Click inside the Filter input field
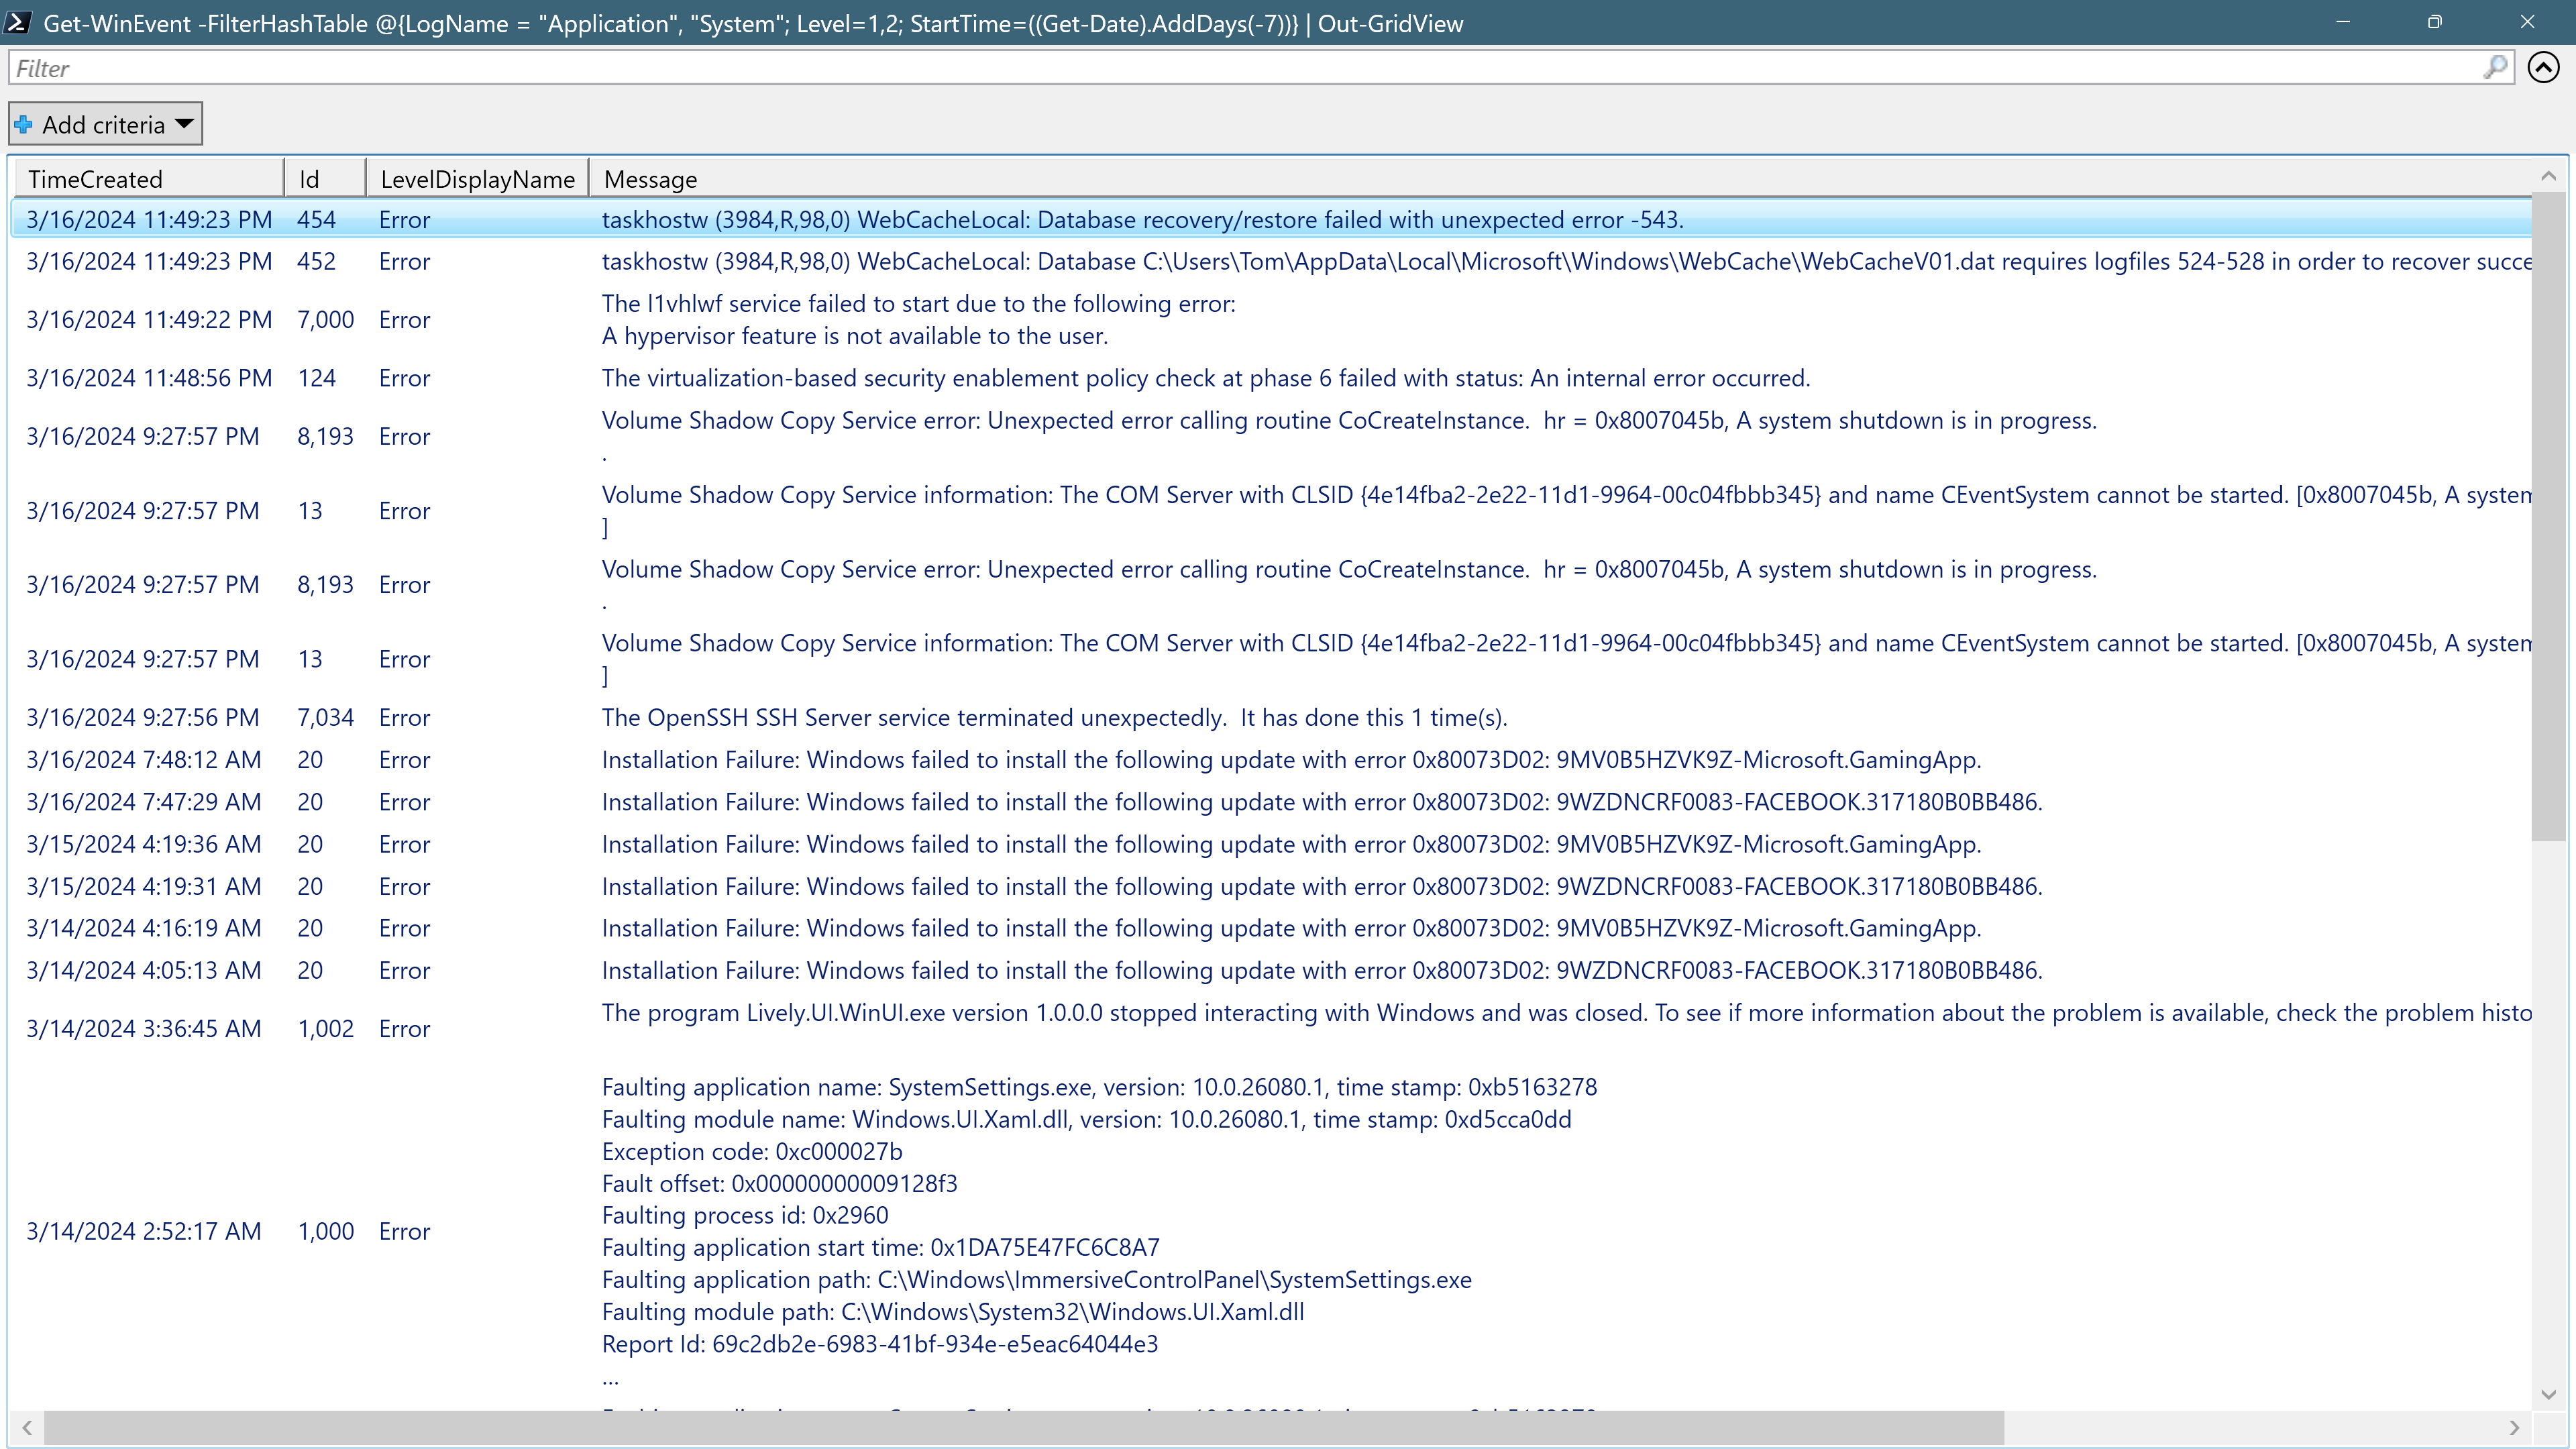Screen dimensions: 2576x1449 (600, 67)
